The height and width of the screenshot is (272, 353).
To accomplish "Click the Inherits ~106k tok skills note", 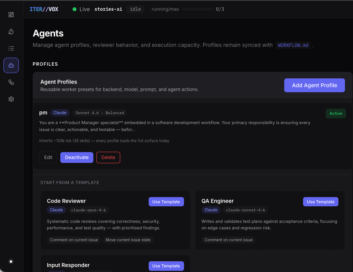I will (104, 141).
